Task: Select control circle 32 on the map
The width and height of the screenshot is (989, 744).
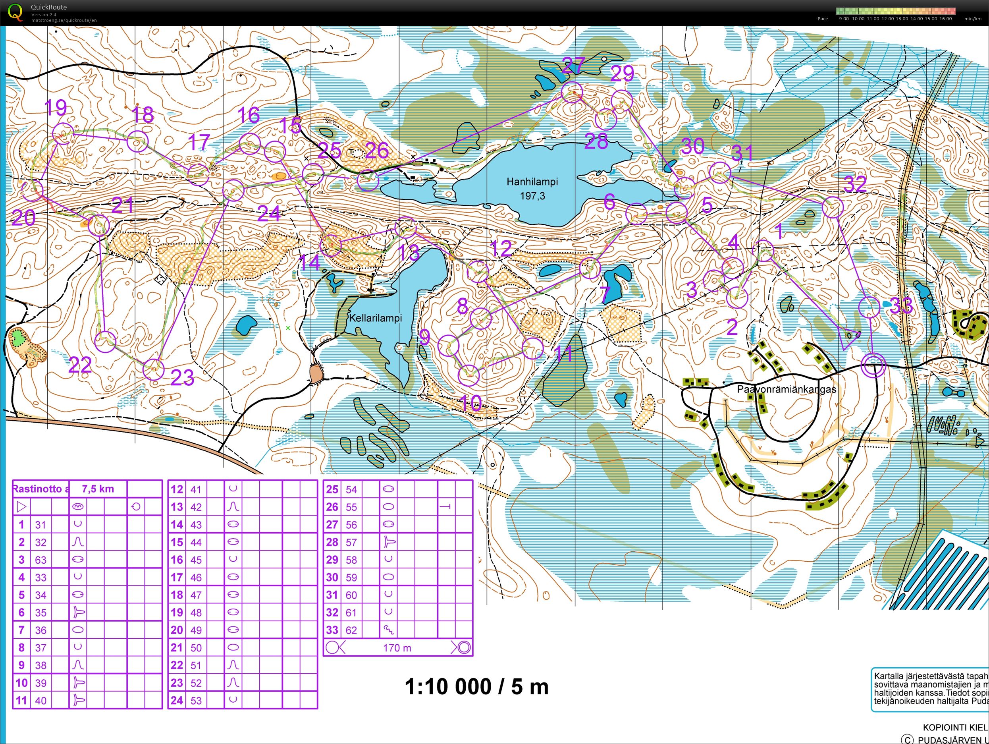Action: [833, 208]
